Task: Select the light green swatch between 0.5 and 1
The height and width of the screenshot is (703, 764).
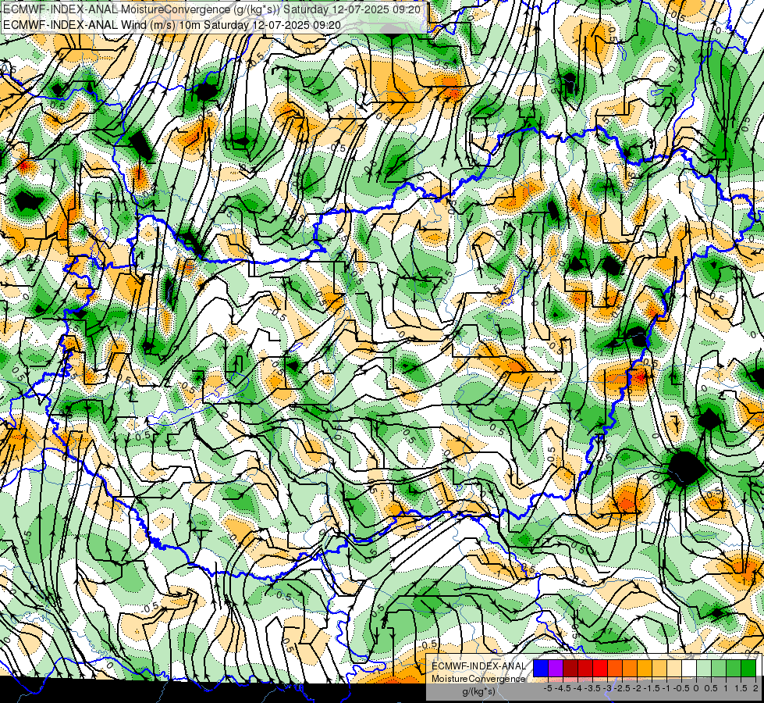Action: click(719, 669)
